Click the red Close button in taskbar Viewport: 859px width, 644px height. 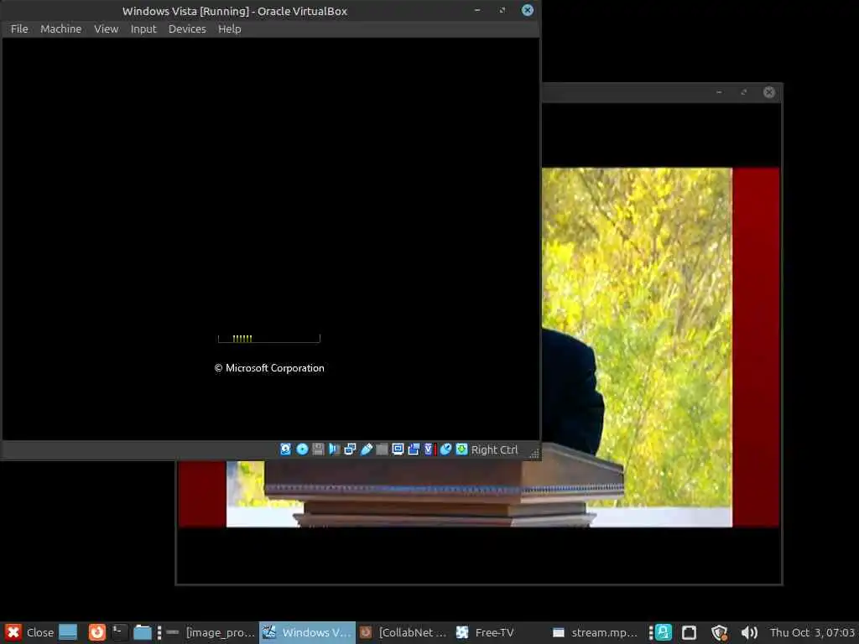[29, 632]
